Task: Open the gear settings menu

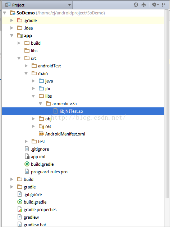Action: point(155,5)
